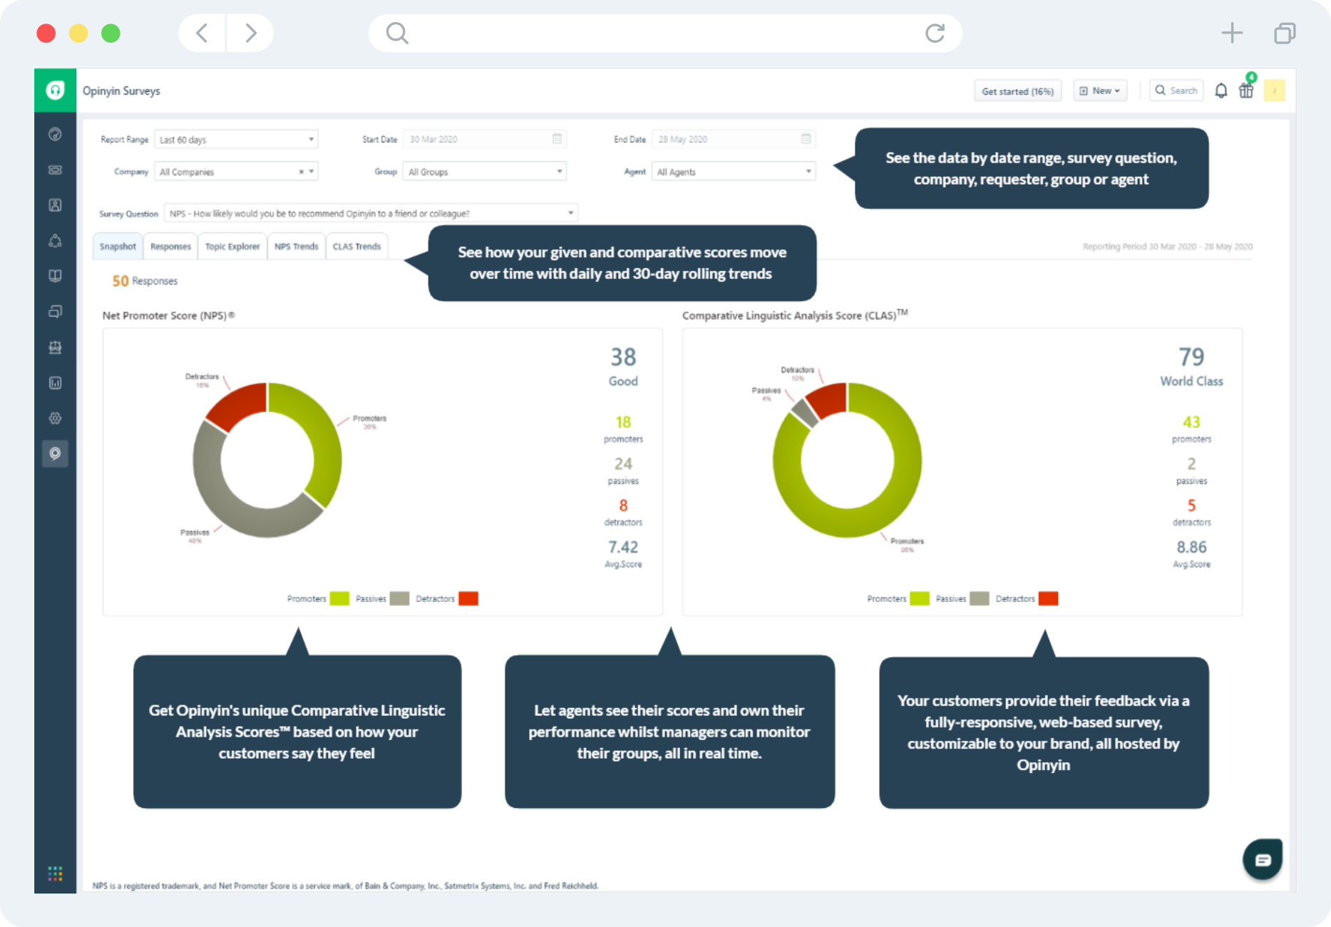Open the New dropdown button

pos(1100,91)
